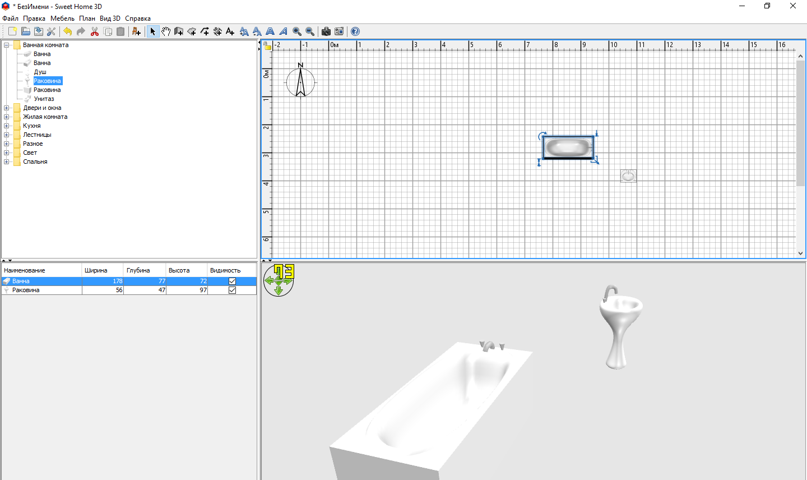
Task: Collapse the Ванная комната folder
Action: [x=7, y=45]
